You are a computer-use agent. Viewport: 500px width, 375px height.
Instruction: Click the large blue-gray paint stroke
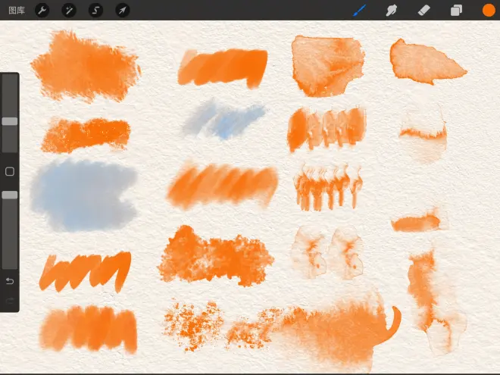click(x=82, y=194)
